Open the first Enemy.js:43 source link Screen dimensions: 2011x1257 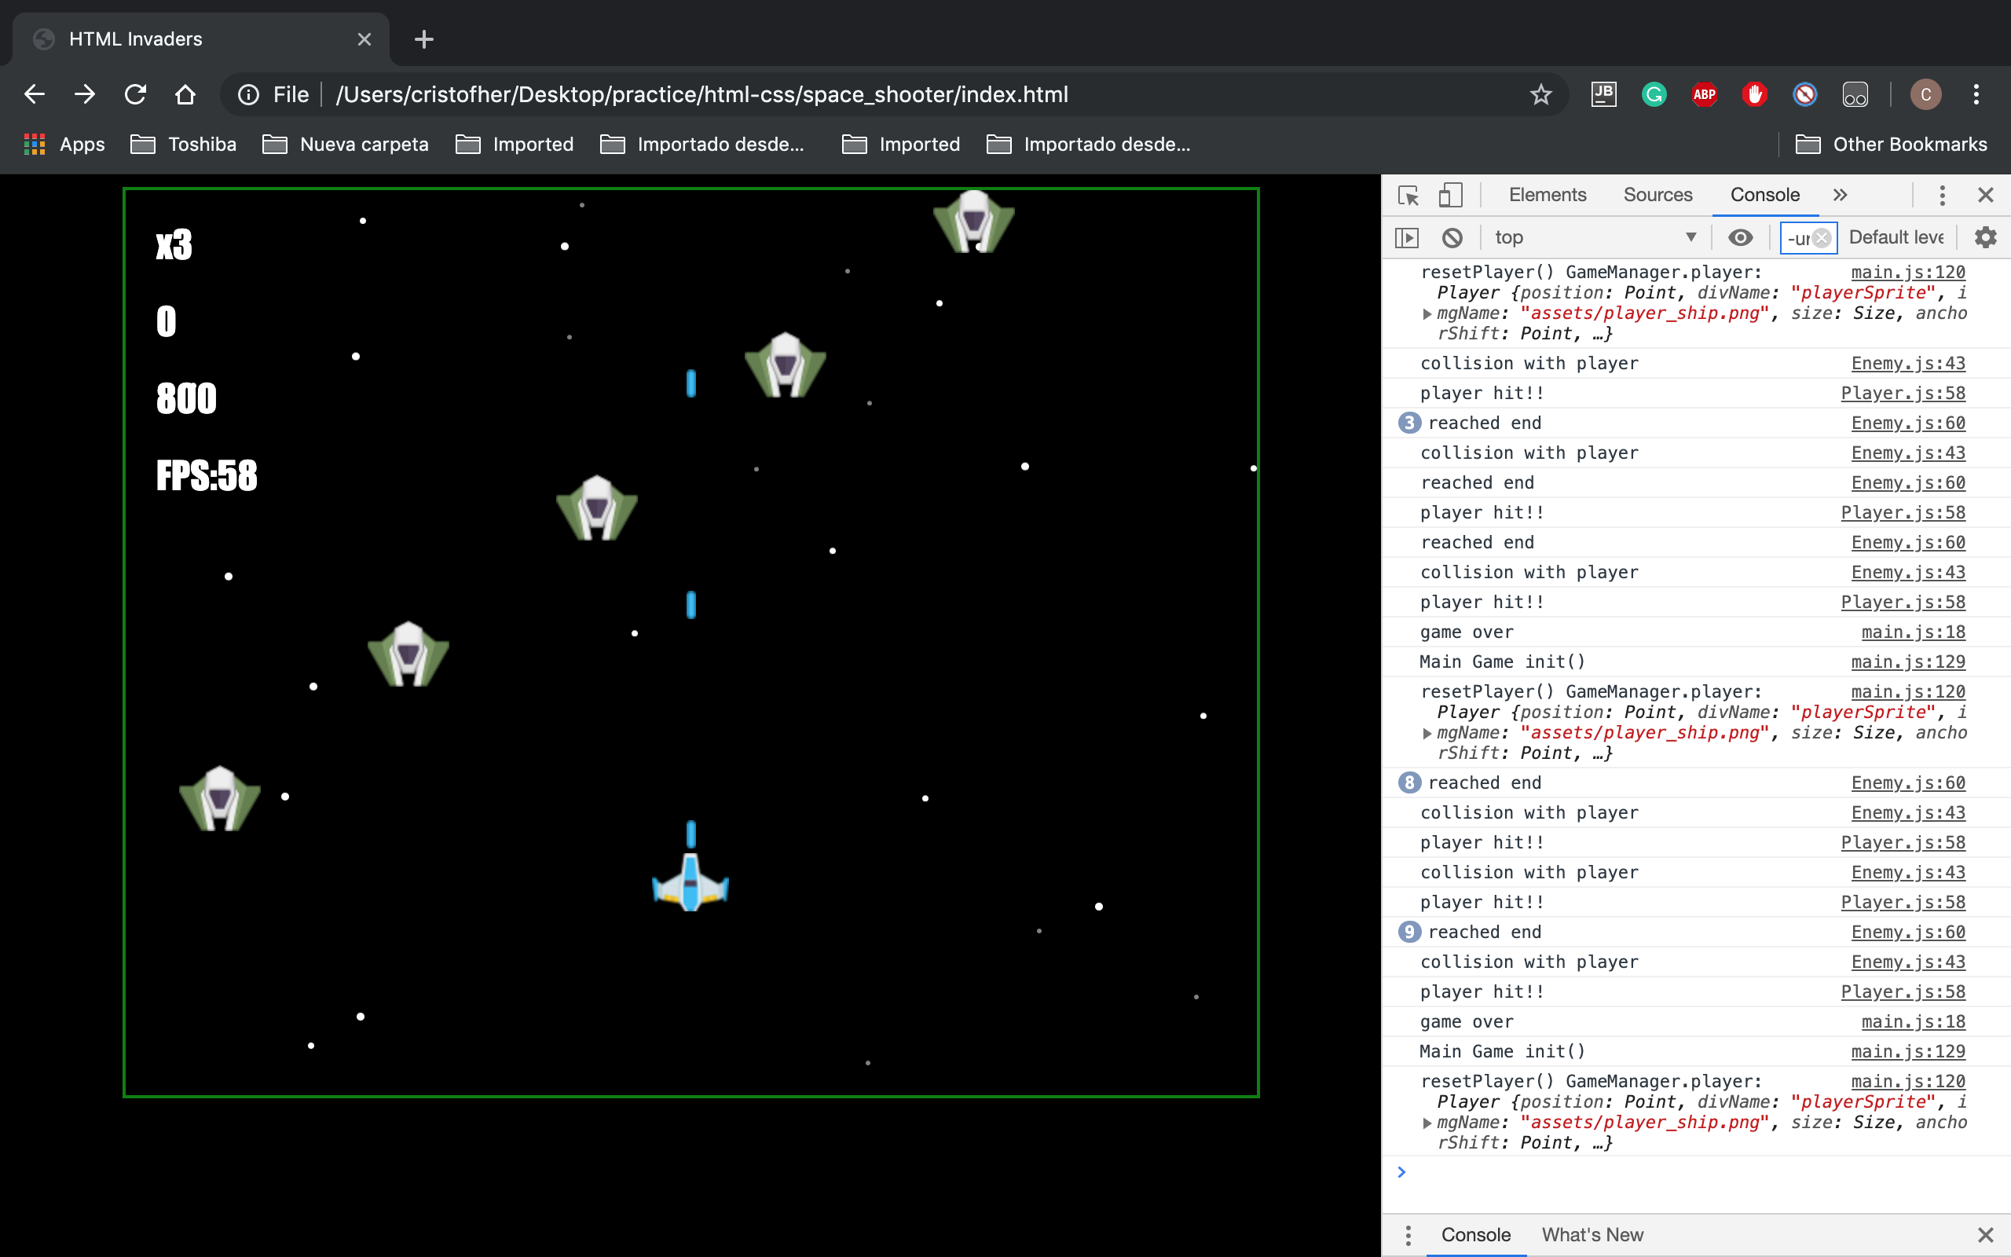(1908, 363)
